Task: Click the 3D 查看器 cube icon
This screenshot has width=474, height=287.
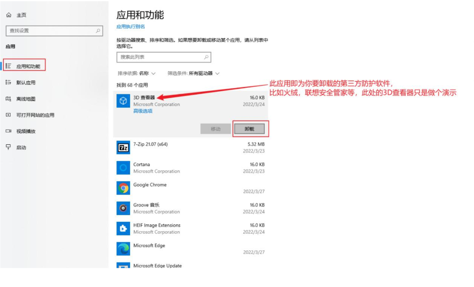Action: click(123, 100)
